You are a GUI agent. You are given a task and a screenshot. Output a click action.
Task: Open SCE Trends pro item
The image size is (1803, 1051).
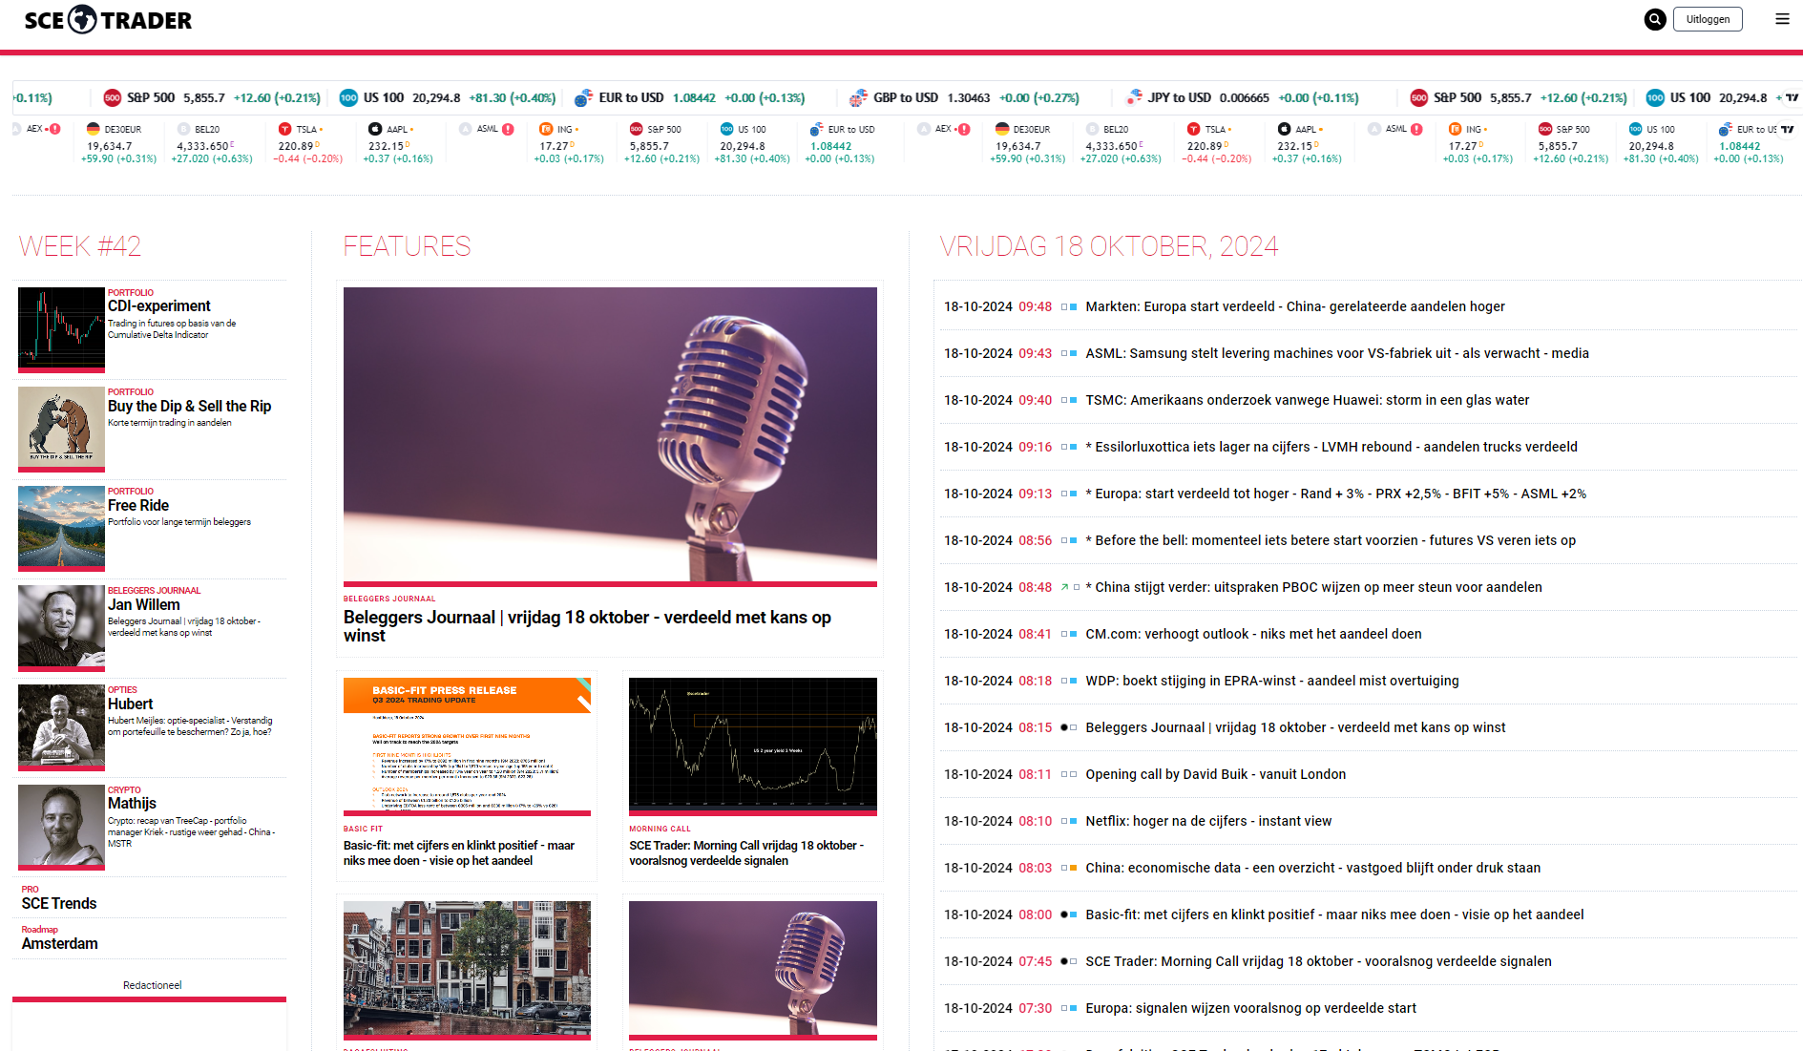[x=59, y=903]
